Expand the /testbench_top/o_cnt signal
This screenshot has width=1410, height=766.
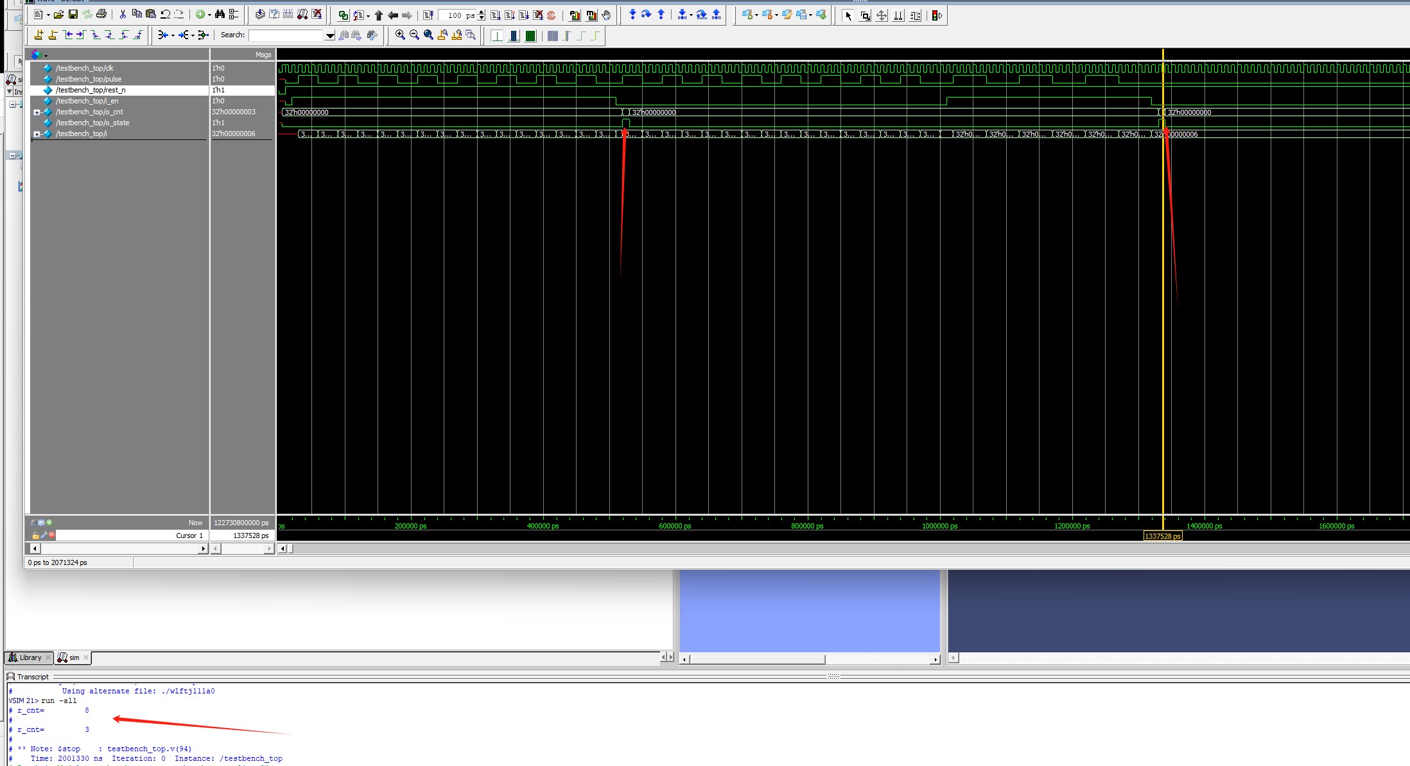tap(36, 112)
